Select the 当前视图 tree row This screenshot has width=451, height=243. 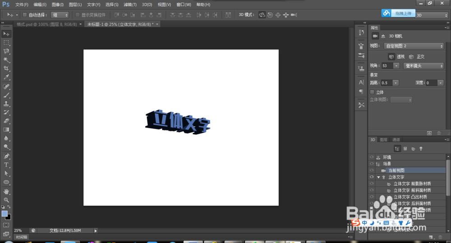(407, 170)
